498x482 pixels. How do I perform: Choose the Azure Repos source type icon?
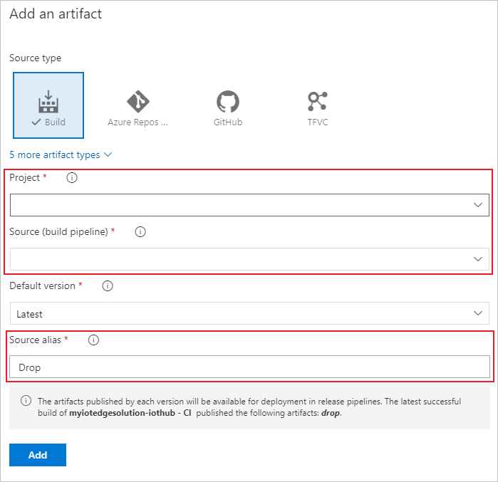[138, 100]
